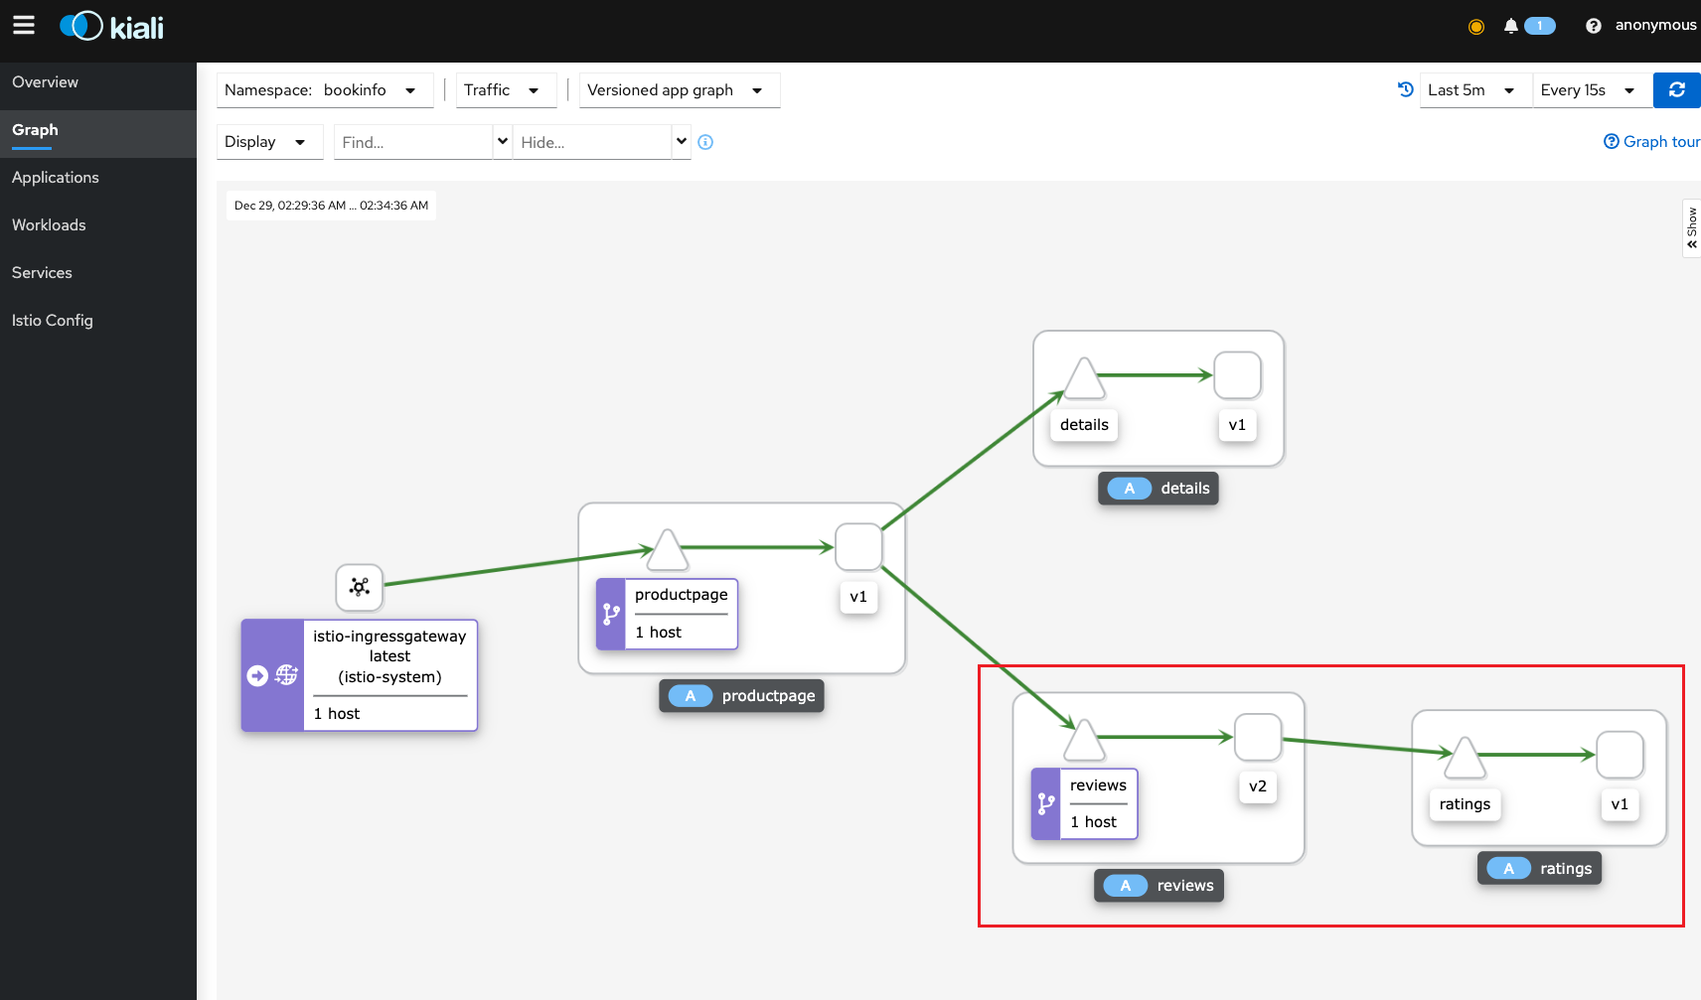Select the details v1 workload node
1701x1000 pixels.
[x=1237, y=375]
